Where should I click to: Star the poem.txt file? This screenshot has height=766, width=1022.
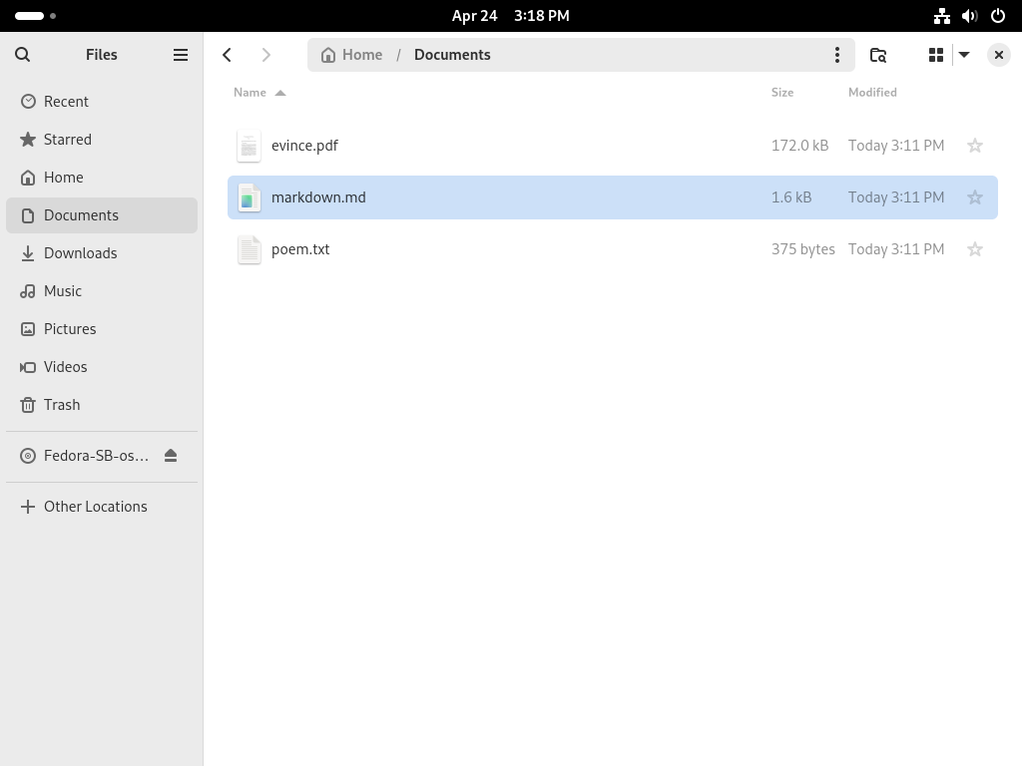(975, 249)
